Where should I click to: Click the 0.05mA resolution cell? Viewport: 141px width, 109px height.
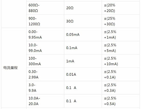point(83,34)
